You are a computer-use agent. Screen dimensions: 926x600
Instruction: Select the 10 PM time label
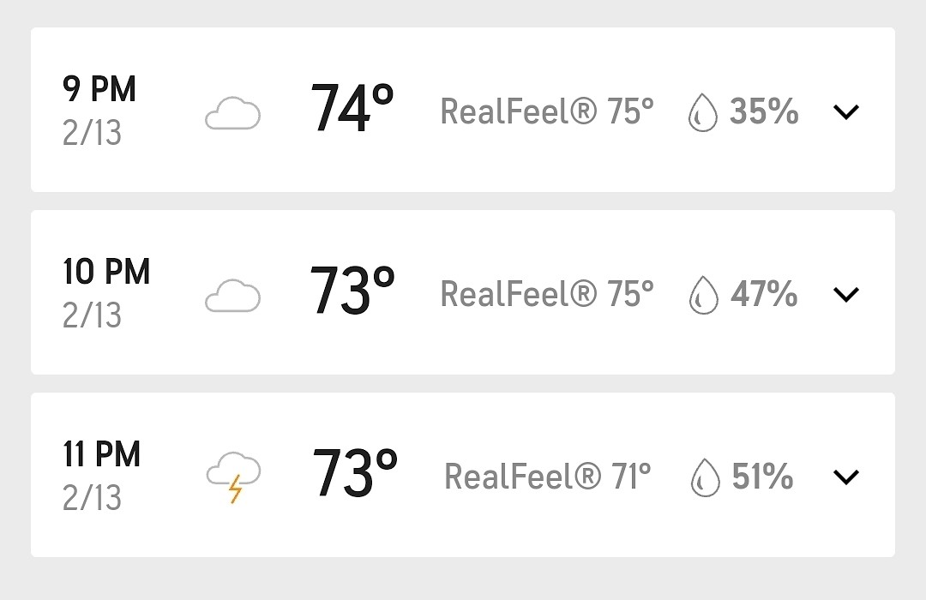(x=106, y=272)
